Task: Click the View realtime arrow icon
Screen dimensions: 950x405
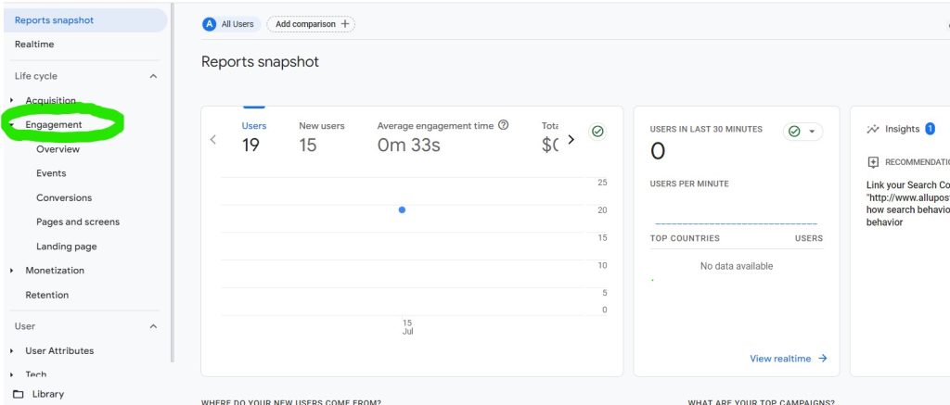Action: click(822, 359)
